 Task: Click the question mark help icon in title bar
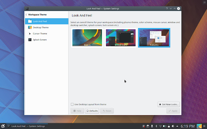[x=167, y=9]
